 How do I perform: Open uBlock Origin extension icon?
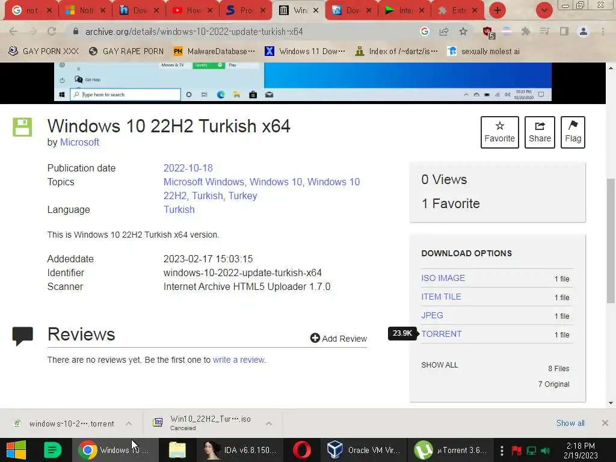point(488,32)
